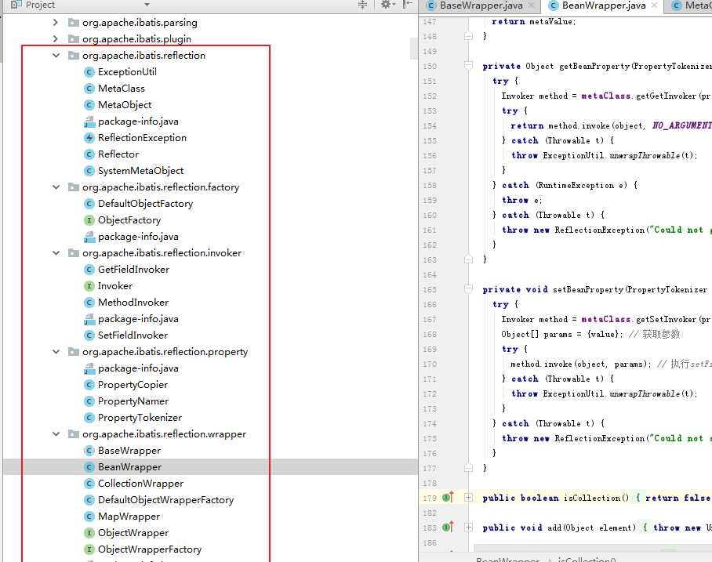This screenshot has width=712, height=562.
Task: Click MapWrapper class icon
Action: pyautogui.click(x=89, y=517)
